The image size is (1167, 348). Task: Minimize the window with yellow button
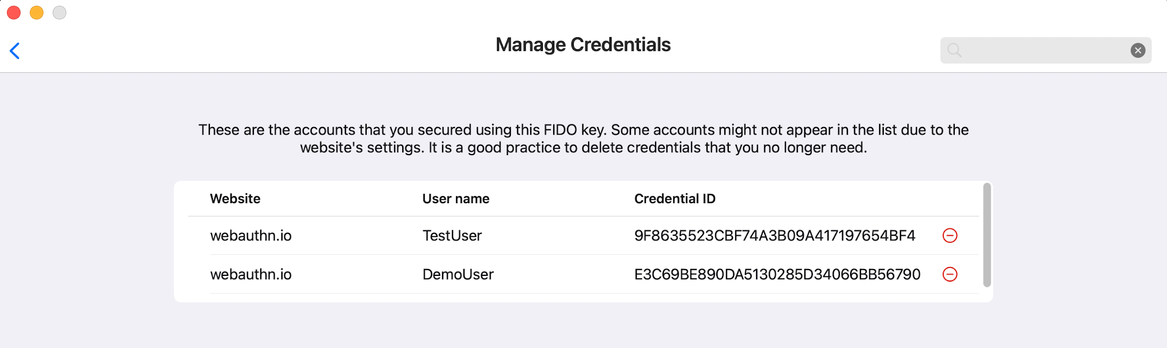coord(37,13)
